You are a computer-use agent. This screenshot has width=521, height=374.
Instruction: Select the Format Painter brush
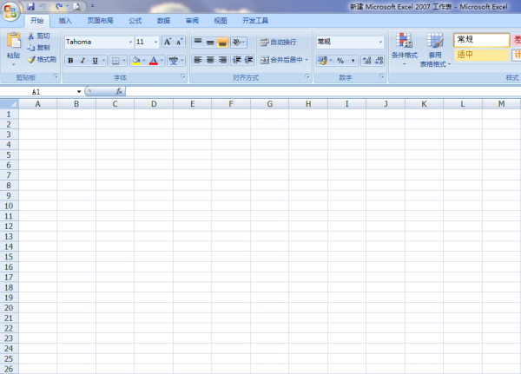(31, 60)
